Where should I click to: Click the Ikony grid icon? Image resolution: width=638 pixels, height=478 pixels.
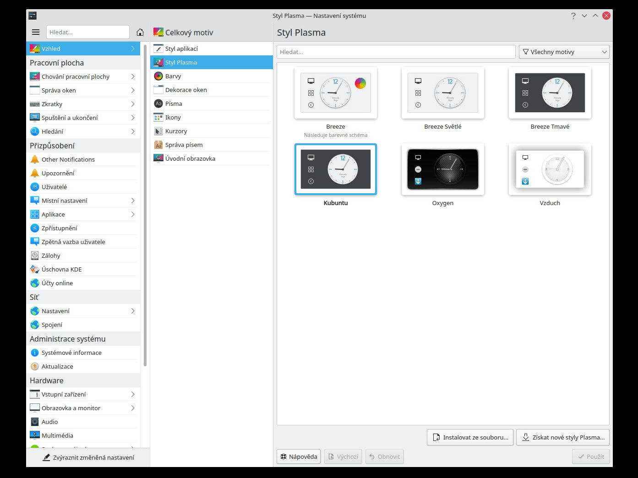pos(158,117)
